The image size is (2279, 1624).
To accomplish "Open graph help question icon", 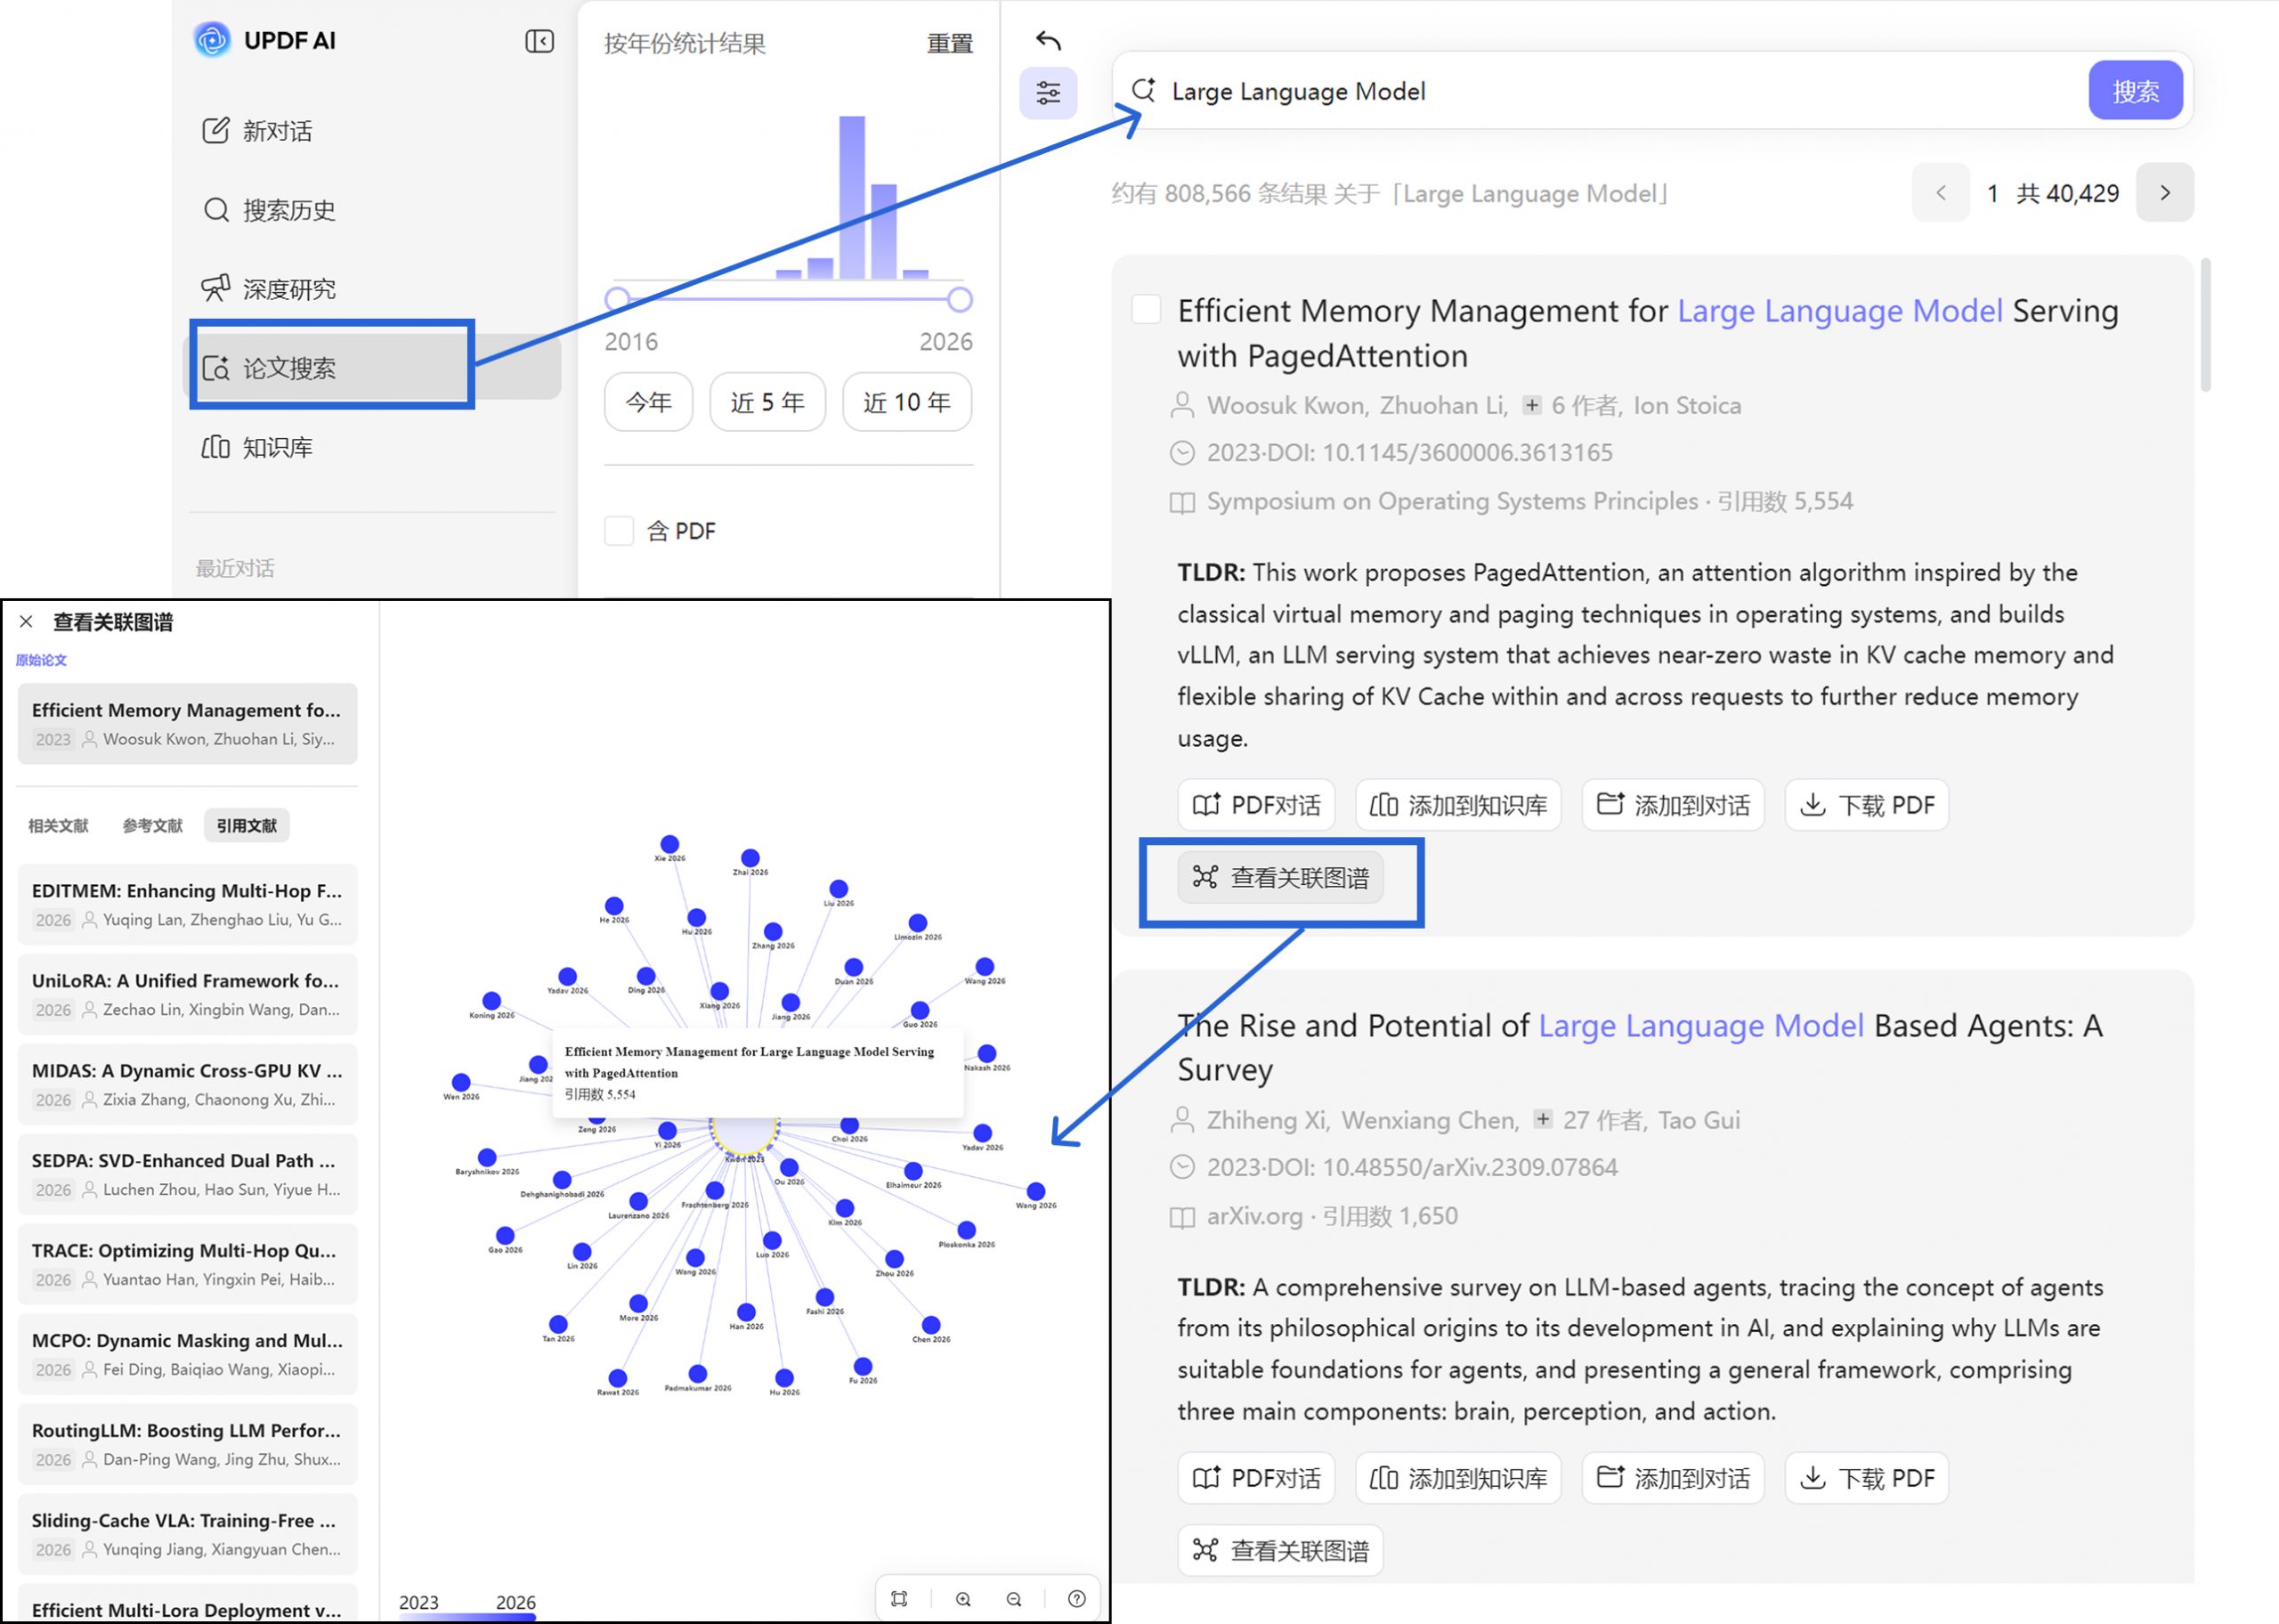I will coord(1076,1598).
